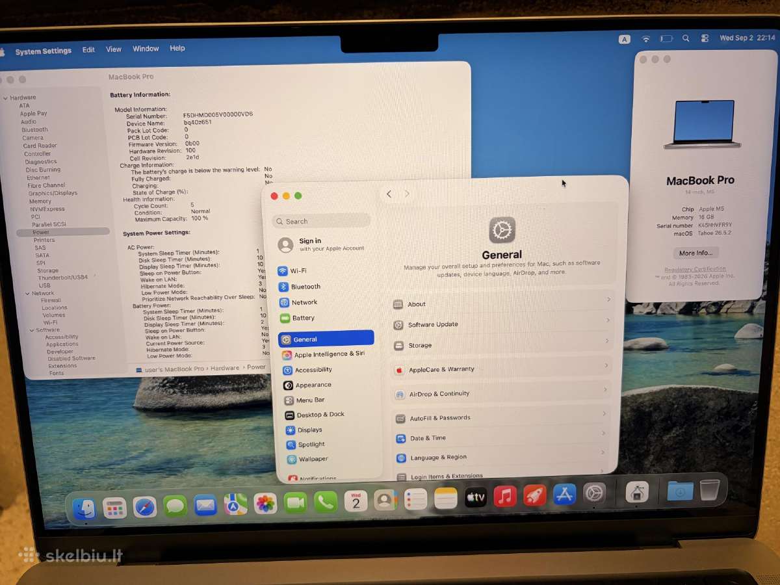The image size is (780, 585).
Task: Select Spotlight in System Settings sidebar
Action: [305, 445]
